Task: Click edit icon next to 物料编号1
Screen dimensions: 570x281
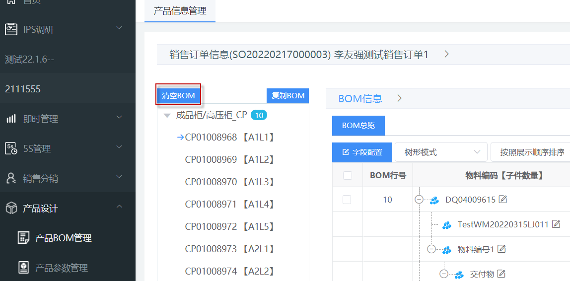Action: 502,249
